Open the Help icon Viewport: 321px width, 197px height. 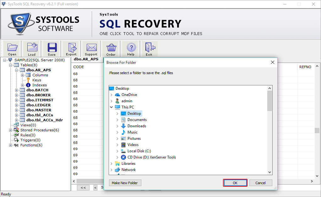tap(131, 49)
